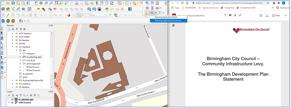Image resolution: width=291 pixels, height=108 pixels.
Task: Download the PDF in Acrobat viewer
Action: click(267, 16)
